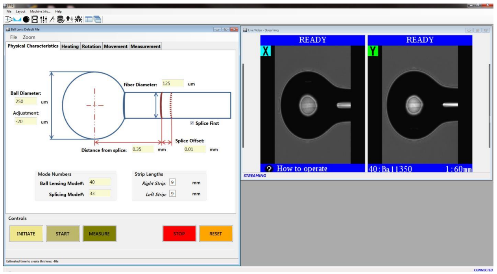Open the fiber taper tool icon

click(x=9, y=19)
